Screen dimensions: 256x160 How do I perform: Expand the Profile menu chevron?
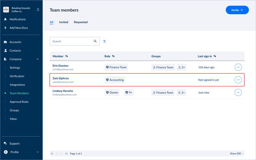click(x=38, y=152)
